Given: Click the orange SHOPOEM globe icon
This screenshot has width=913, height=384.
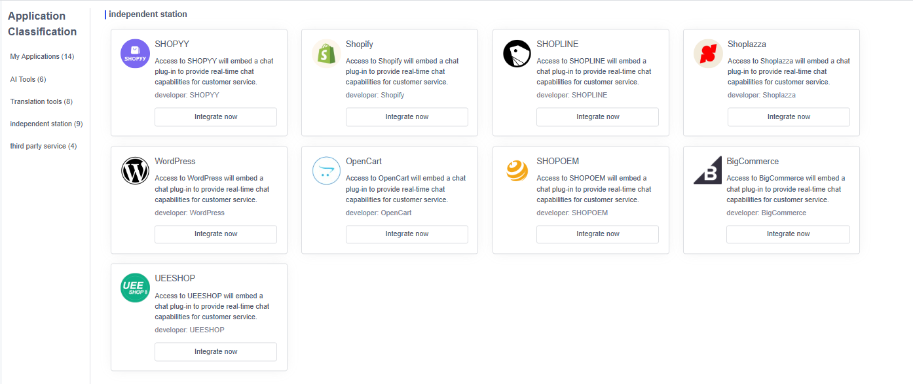Looking at the screenshot, I should pos(517,171).
